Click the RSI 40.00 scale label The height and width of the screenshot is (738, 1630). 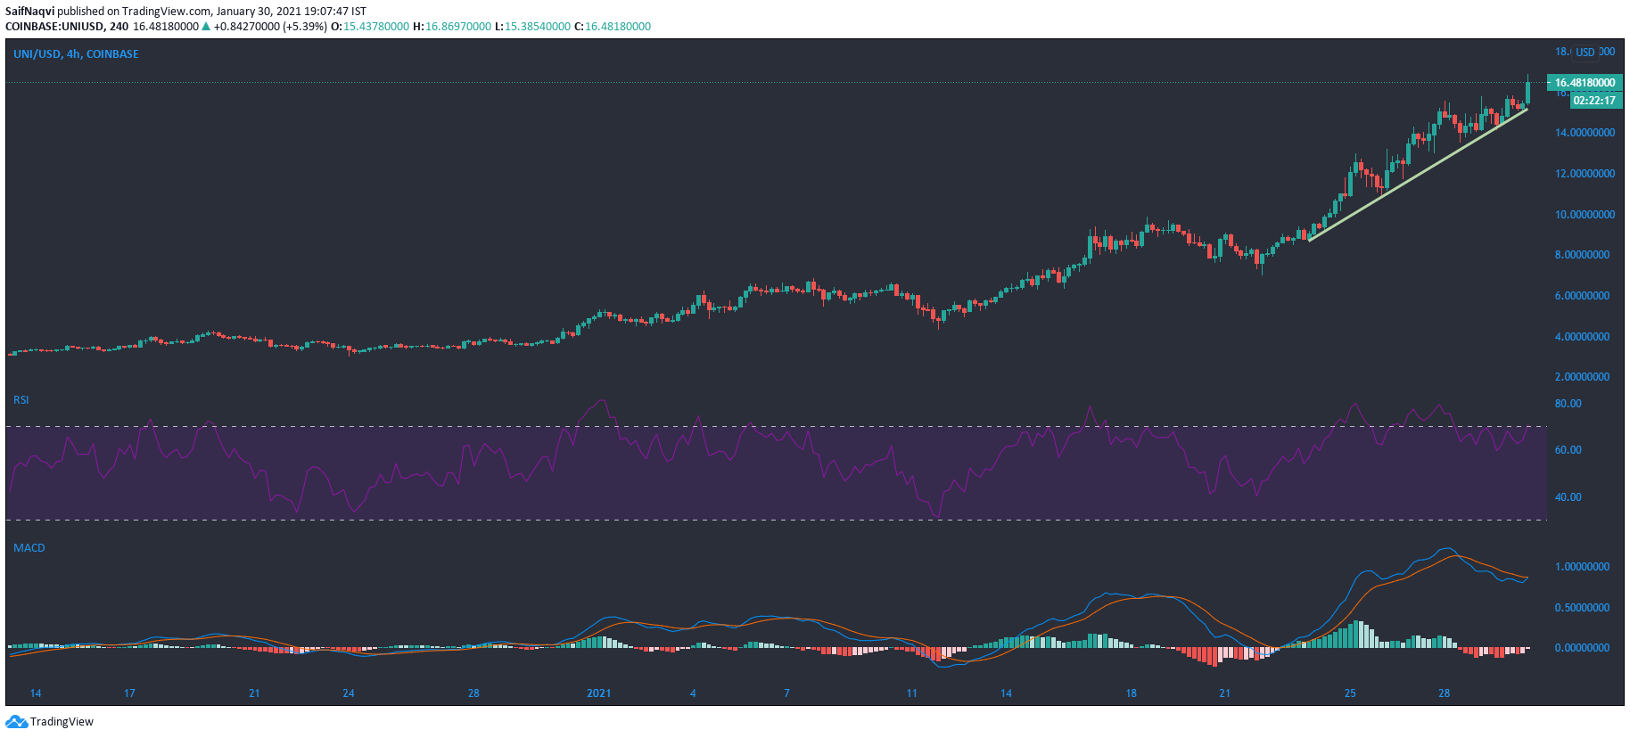[x=1568, y=497]
